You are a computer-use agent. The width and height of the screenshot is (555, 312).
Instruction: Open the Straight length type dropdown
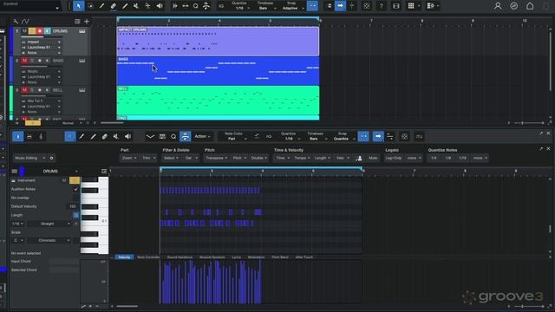pos(49,224)
